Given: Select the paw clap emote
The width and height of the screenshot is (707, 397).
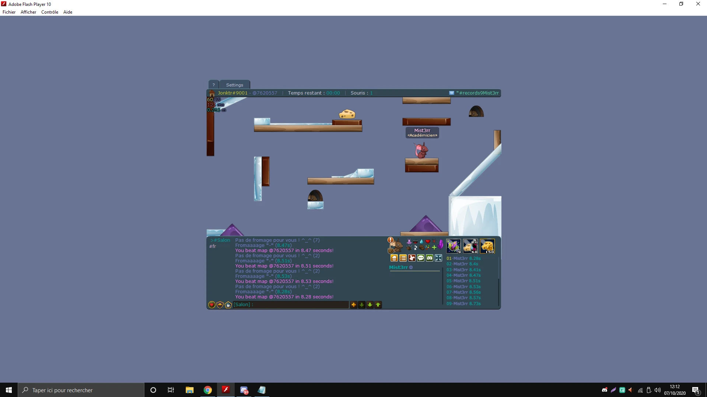Looking at the screenshot, I should (x=409, y=248).
